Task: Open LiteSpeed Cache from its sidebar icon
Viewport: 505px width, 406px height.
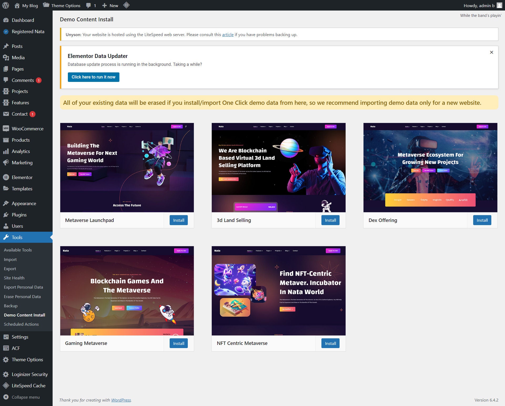Action: pyautogui.click(x=6, y=385)
